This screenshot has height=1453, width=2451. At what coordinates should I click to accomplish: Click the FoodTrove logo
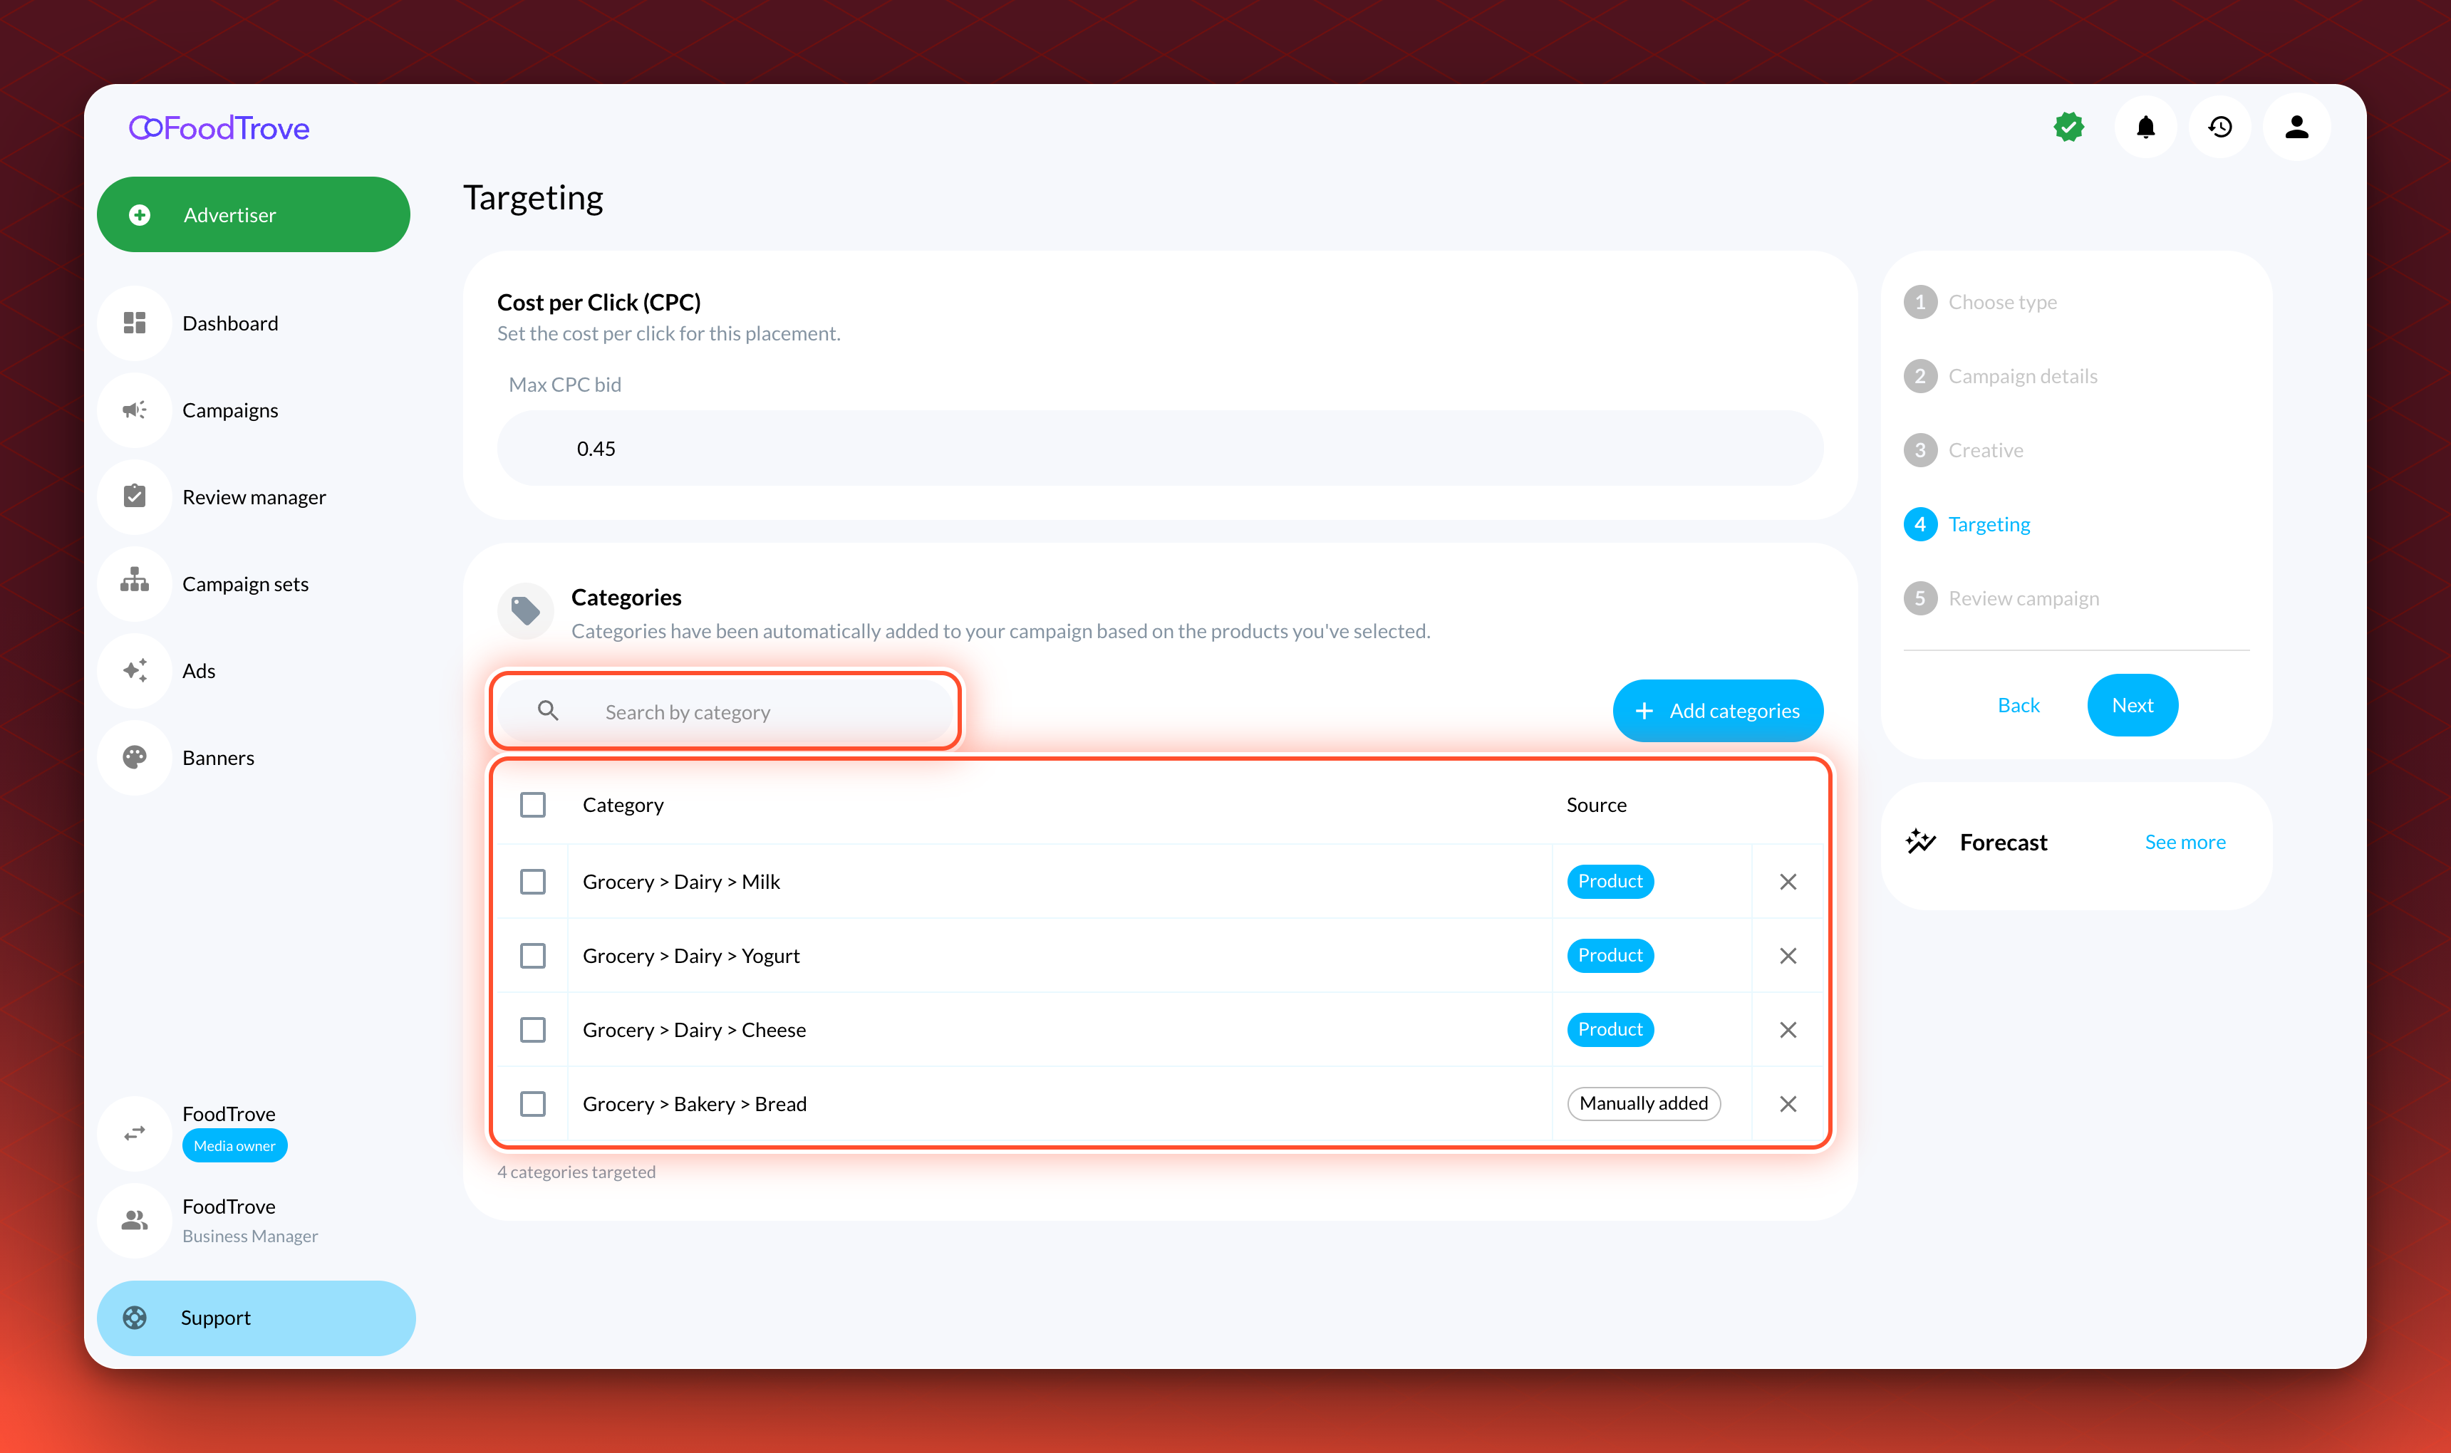tap(219, 128)
